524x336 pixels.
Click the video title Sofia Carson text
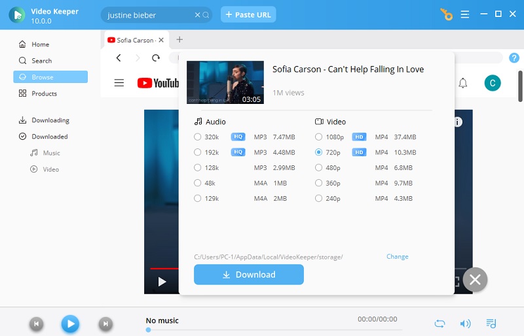[x=348, y=69]
